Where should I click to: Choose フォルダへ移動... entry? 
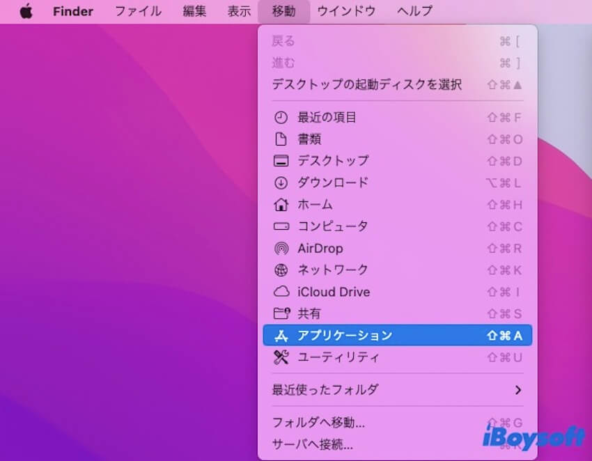[x=397, y=423]
